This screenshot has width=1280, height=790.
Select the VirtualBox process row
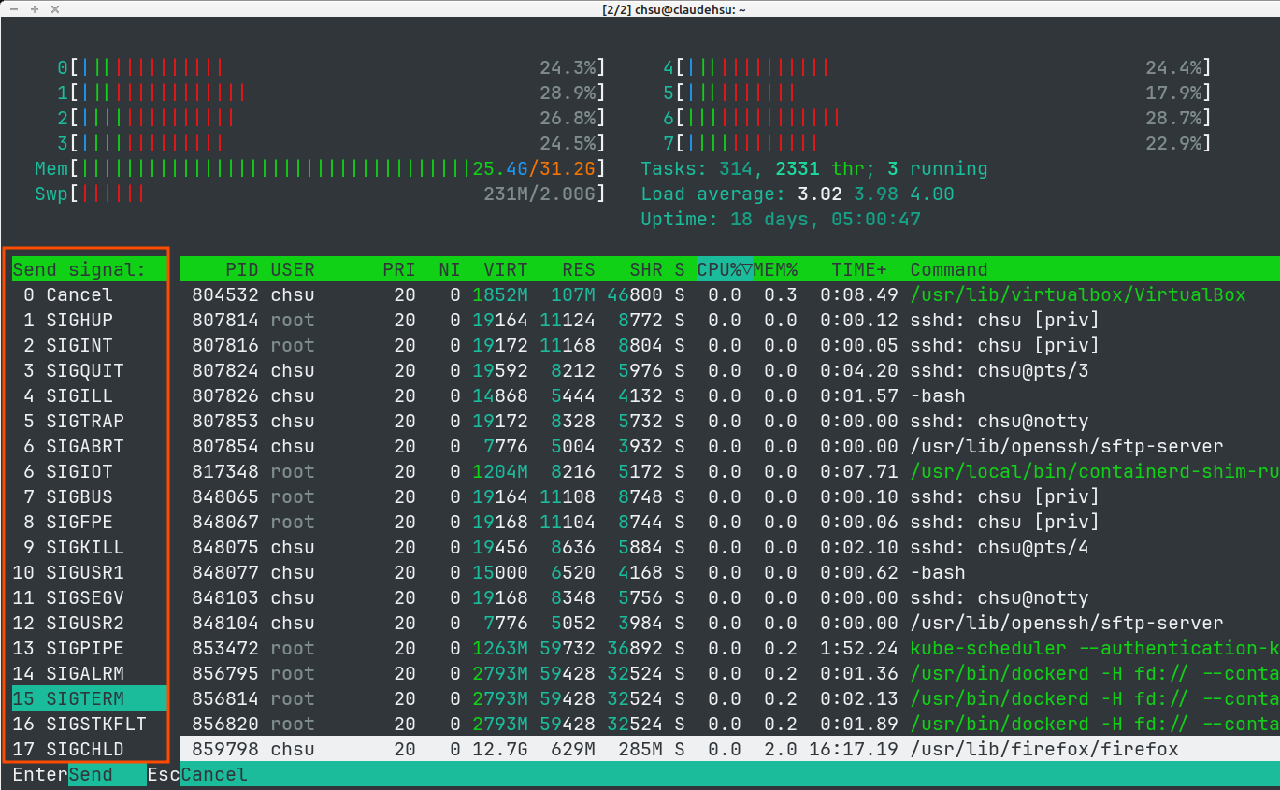point(730,294)
